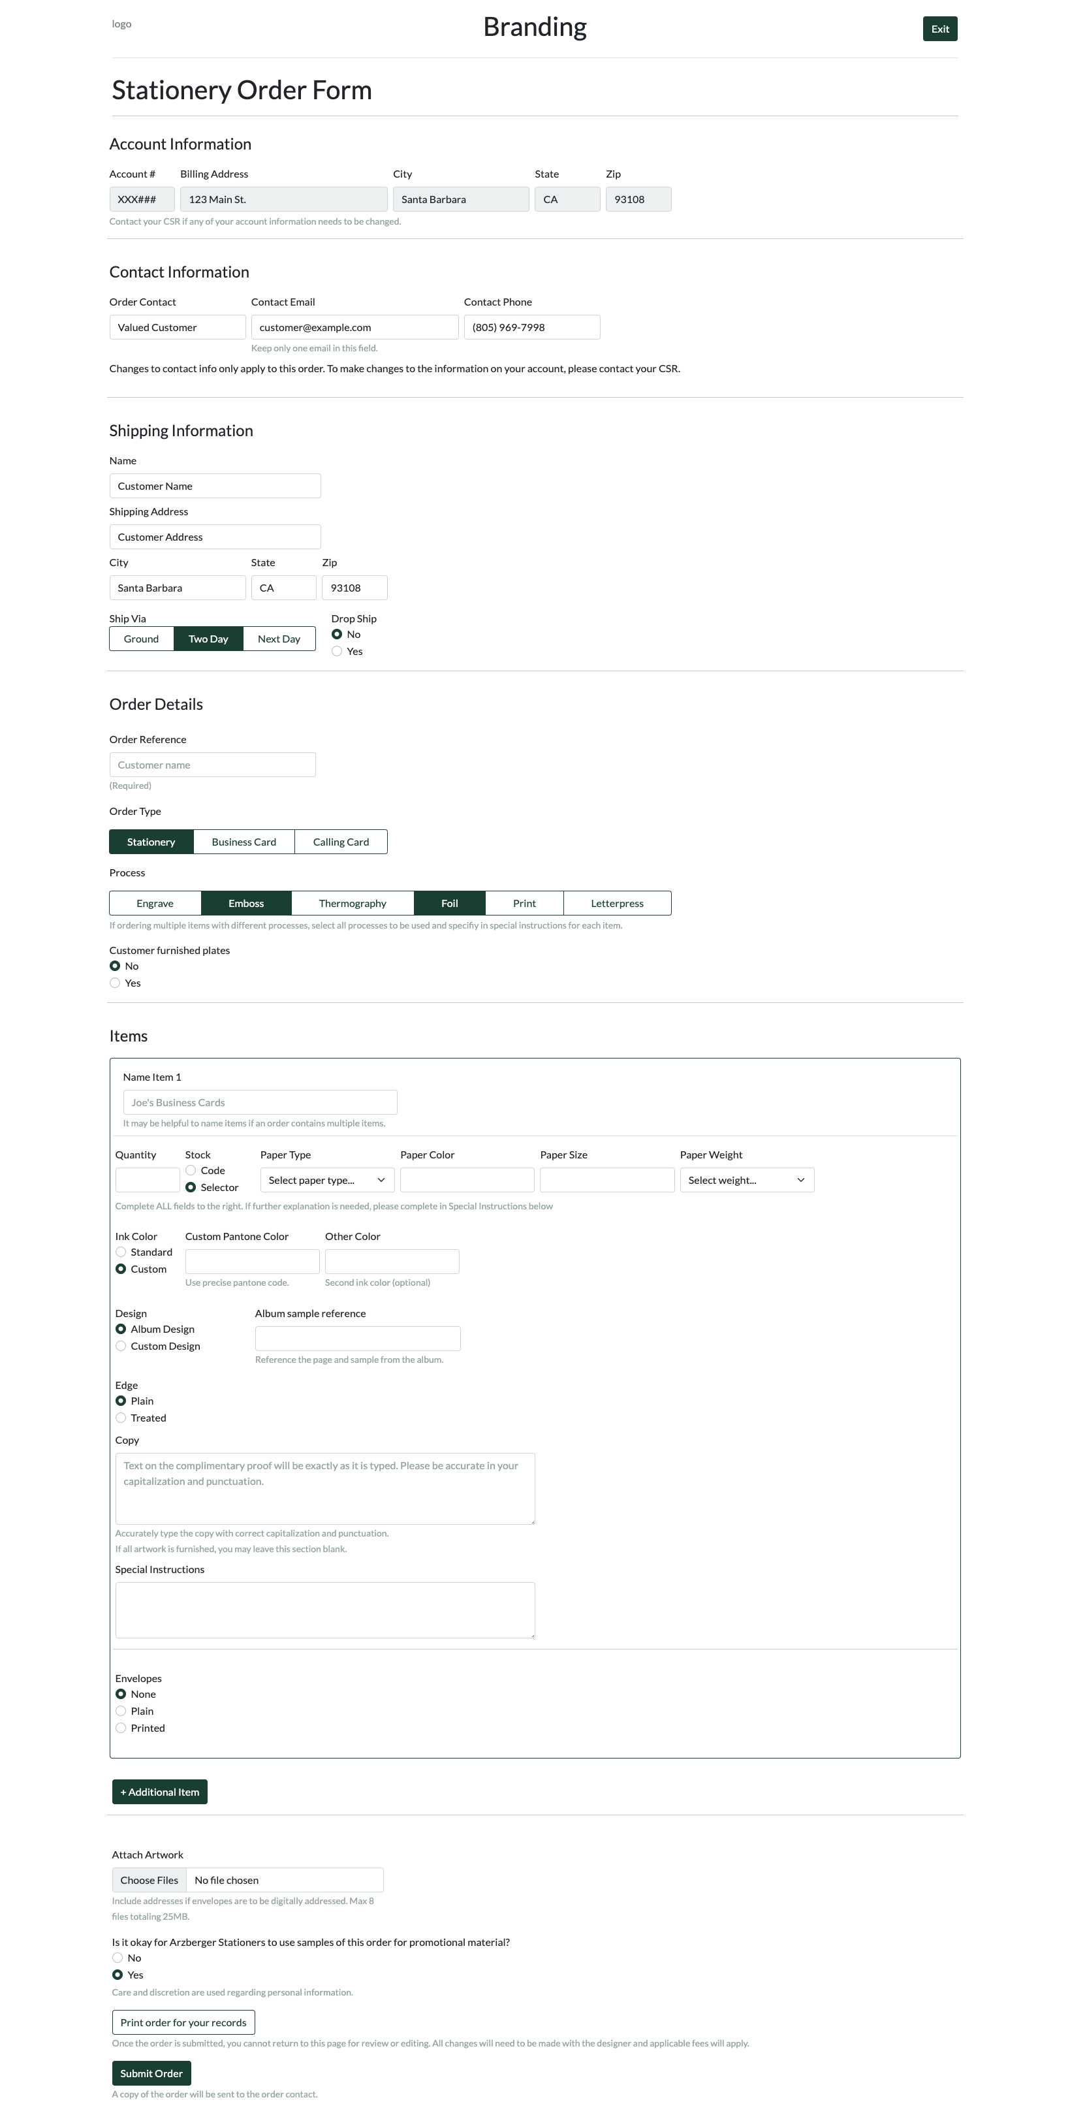Expand the Paper Weight dropdown

coord(746,1180)
